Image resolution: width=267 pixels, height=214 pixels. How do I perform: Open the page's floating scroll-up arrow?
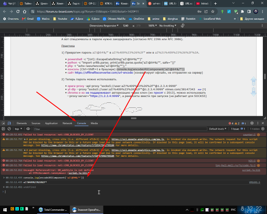tap(254, 81)
